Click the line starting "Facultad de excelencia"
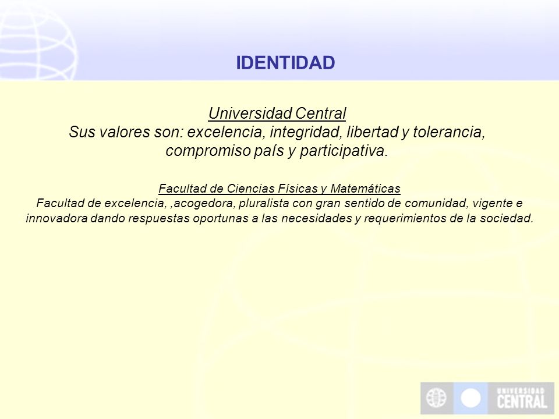Screen dimensions: 559x419 click(x=279, y=204)
